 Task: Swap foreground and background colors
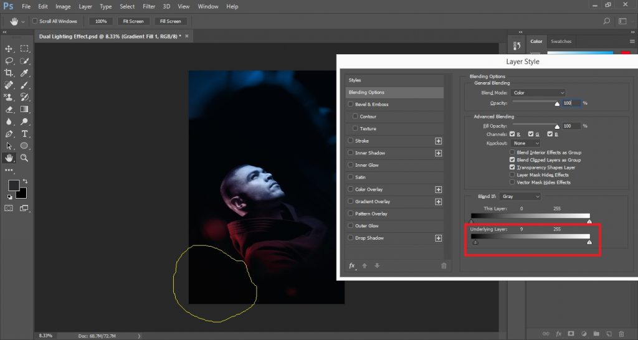tap(25, 181)
